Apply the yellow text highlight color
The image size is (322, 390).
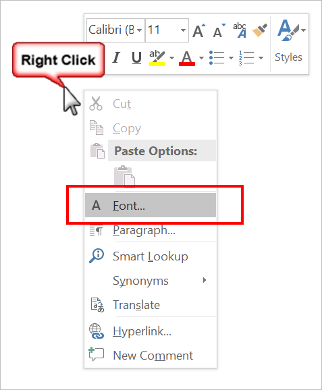pos(157,58)
